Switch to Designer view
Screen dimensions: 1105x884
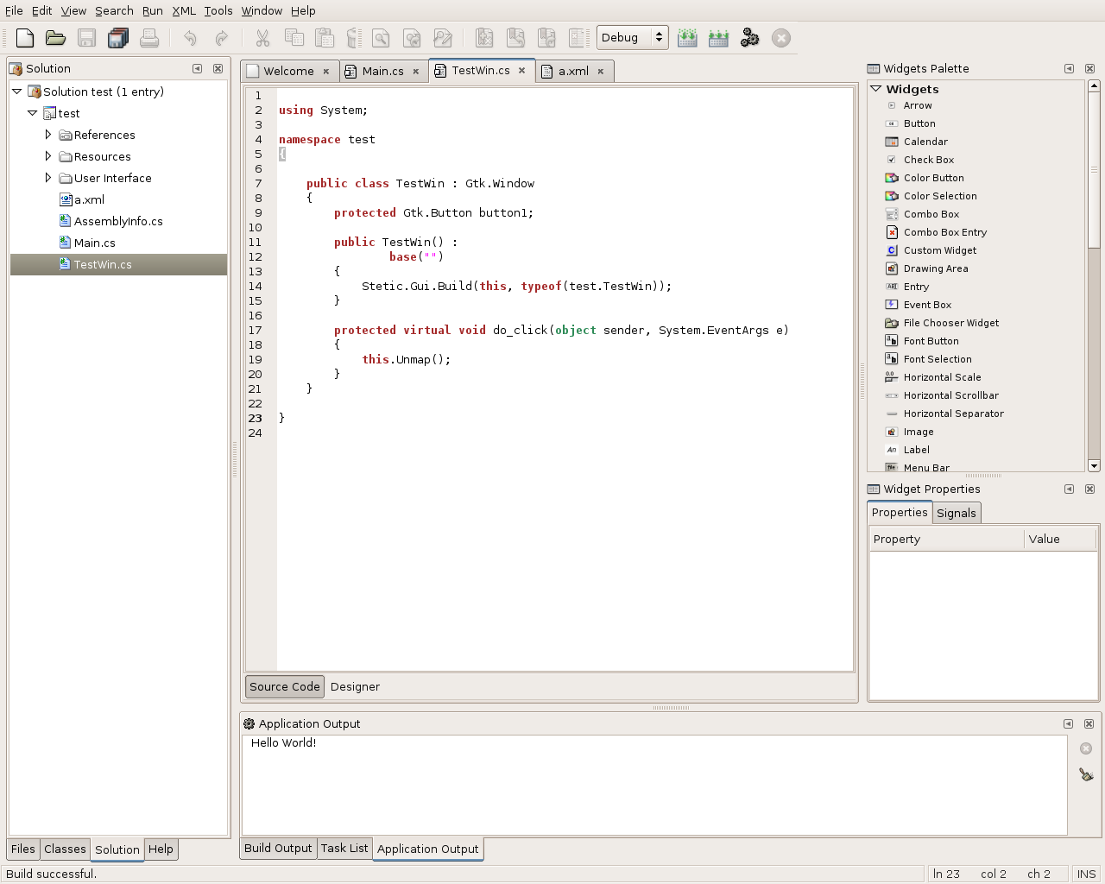point(355,686)
